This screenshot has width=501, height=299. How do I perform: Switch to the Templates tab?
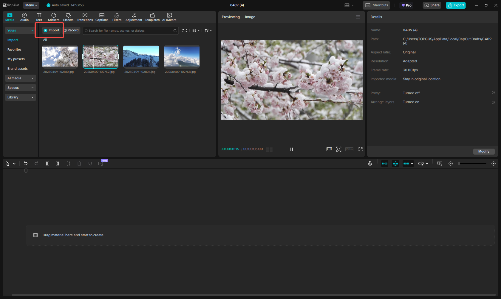tap(152, 17)
